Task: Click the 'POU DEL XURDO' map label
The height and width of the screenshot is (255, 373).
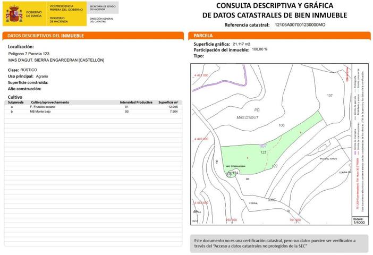Action: [328, 159]
